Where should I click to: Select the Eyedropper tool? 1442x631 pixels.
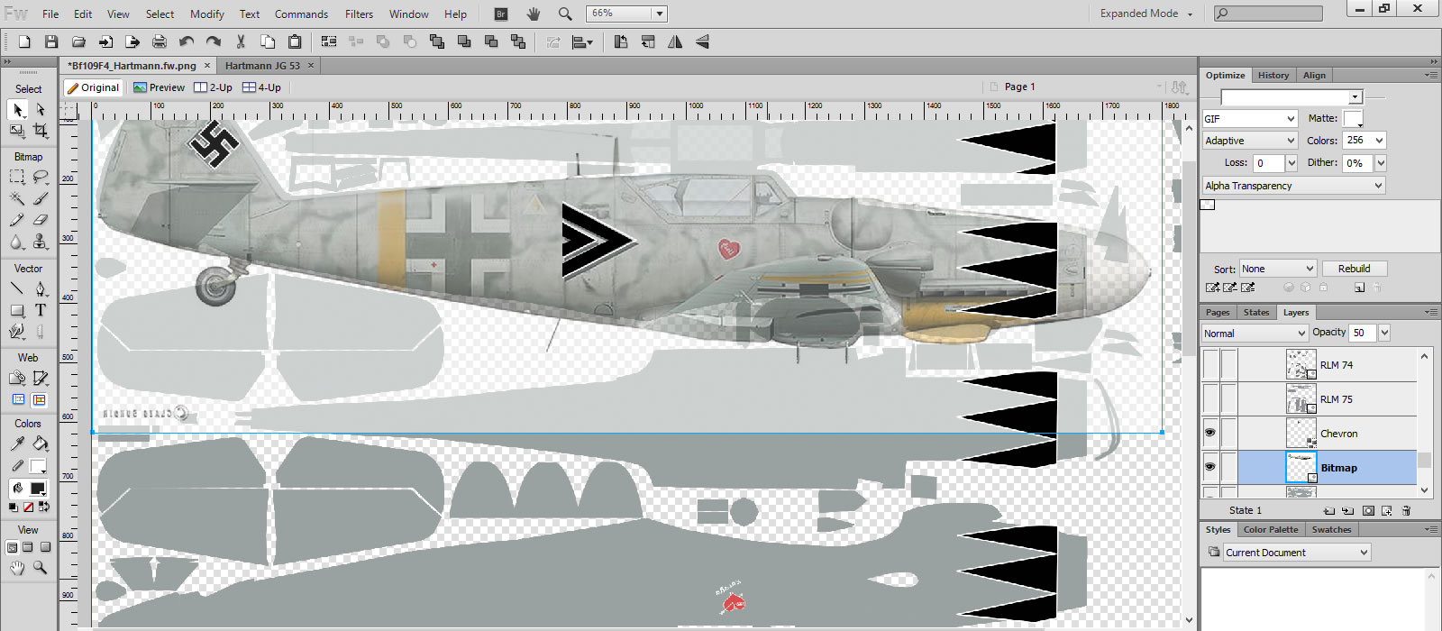[17, 444]
